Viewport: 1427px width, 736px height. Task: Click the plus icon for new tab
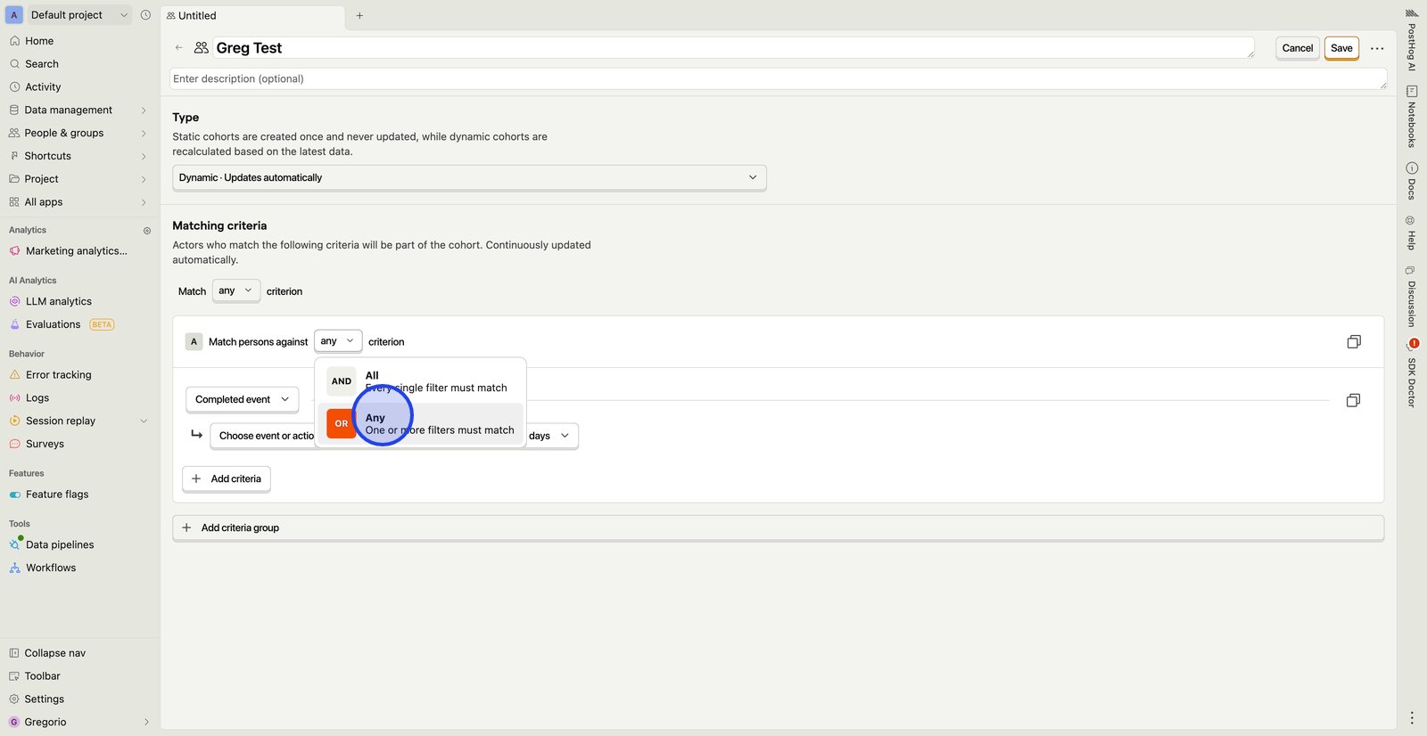pos(359,16)
